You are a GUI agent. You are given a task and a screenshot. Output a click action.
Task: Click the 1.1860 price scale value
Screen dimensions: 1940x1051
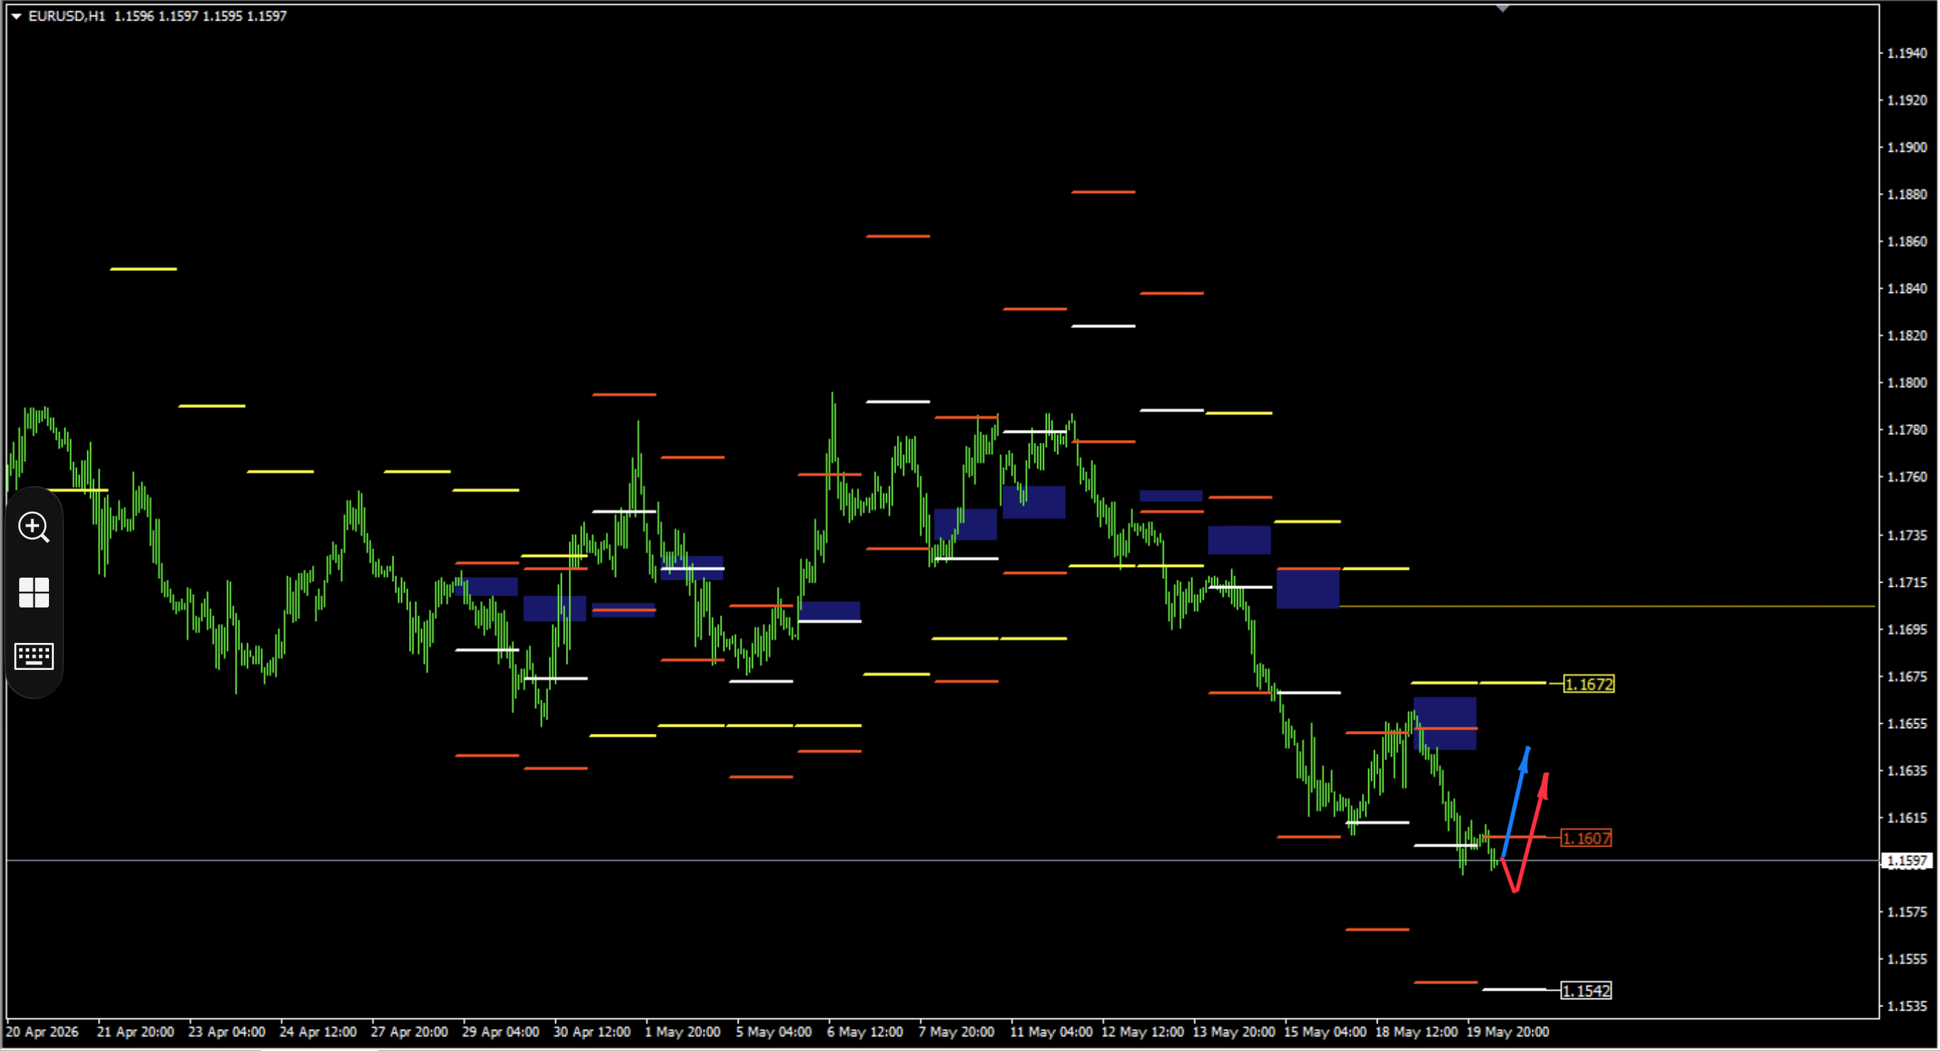1907,241
